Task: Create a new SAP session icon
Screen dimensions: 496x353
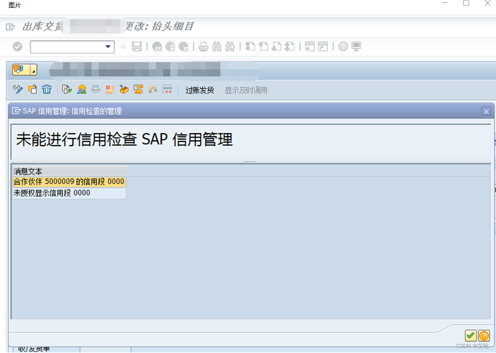Action: click(309, 46)
